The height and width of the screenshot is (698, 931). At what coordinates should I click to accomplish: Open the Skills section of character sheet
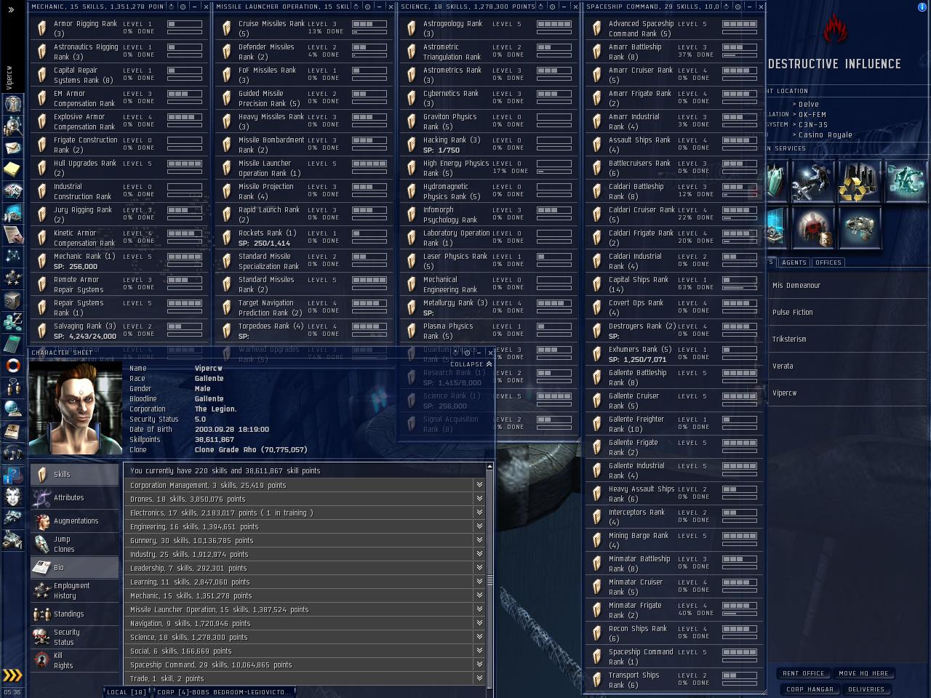74,474
